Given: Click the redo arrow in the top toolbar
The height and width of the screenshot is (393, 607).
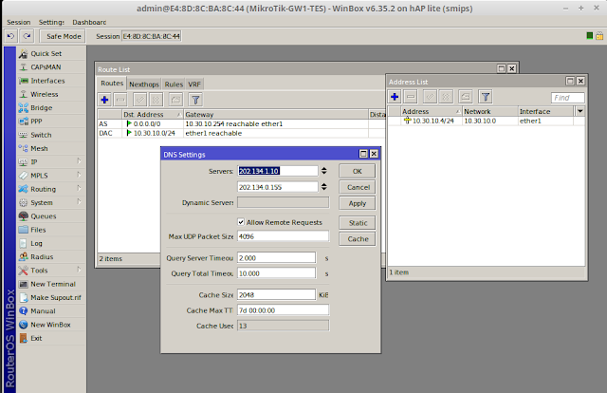Looking at the screenshot, I should click(x=27, y=36).
